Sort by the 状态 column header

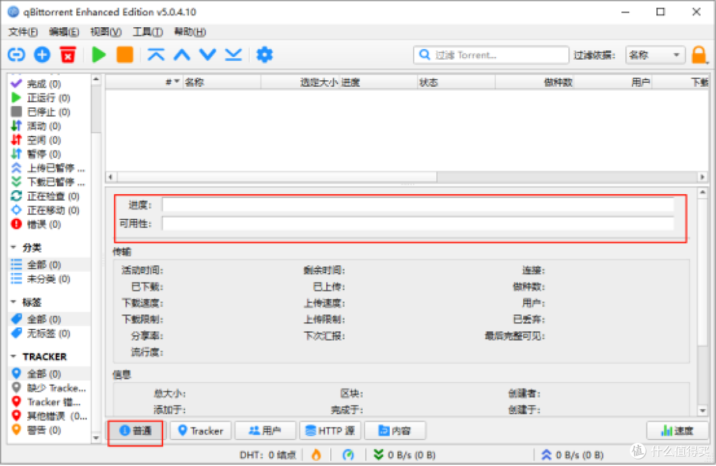tap(456, 82)
